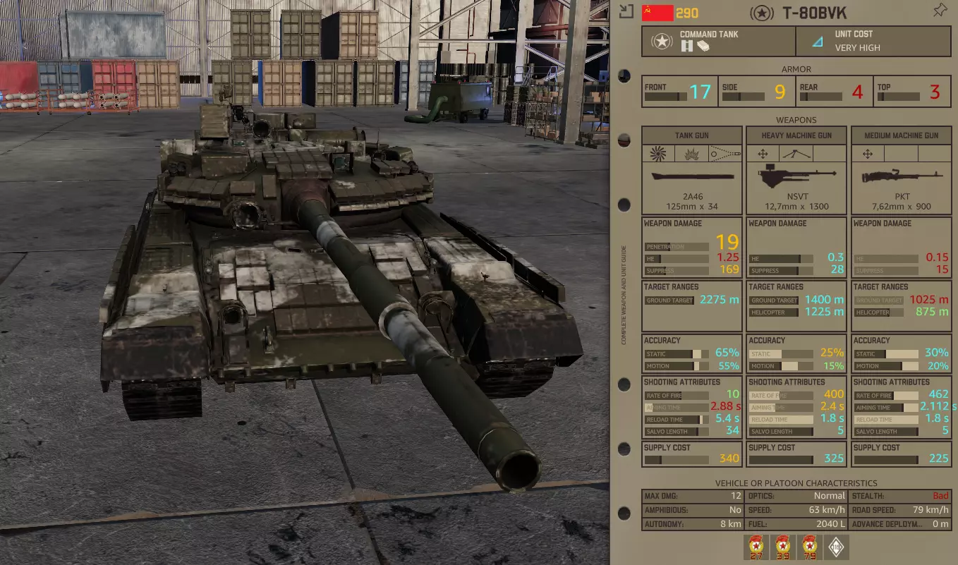Click the Max Dmg value 12

pos(736,496)
